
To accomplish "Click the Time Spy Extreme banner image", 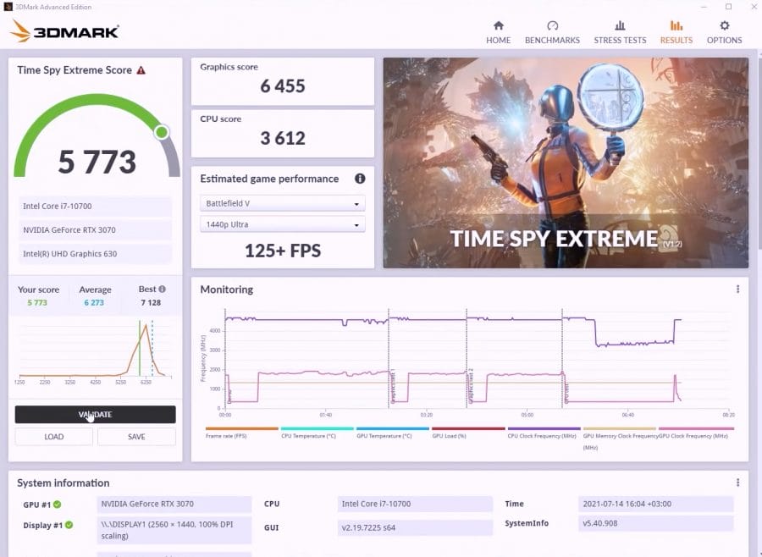I will point(566,163).
